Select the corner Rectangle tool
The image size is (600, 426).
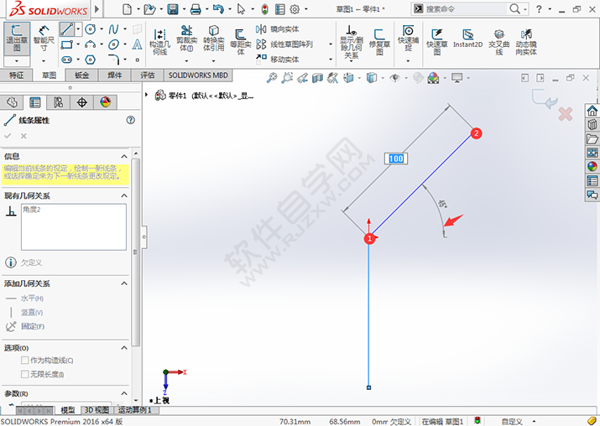click(66, 44)
